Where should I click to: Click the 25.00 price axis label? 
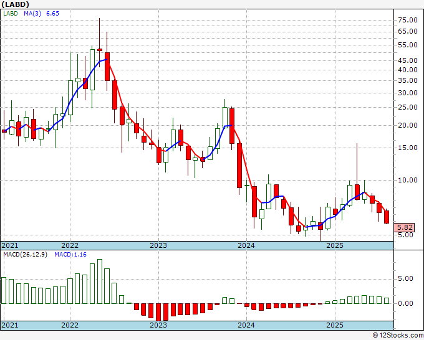pos(408,107)
